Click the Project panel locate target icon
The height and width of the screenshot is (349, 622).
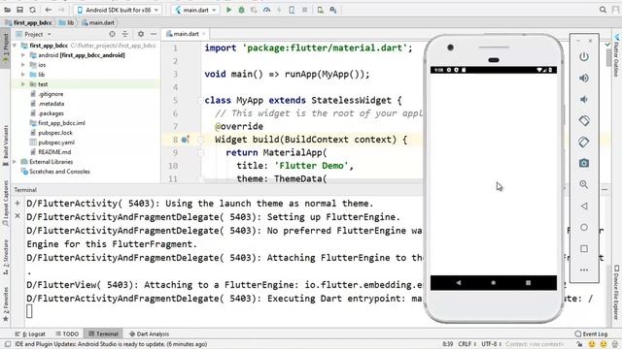pyautogui.click(x=113, y=34)
